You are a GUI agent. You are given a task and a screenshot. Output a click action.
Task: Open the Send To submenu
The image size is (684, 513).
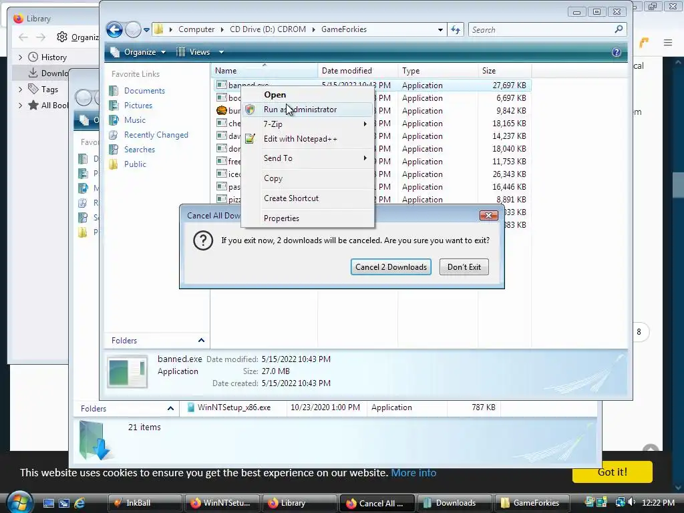[307, 158]
